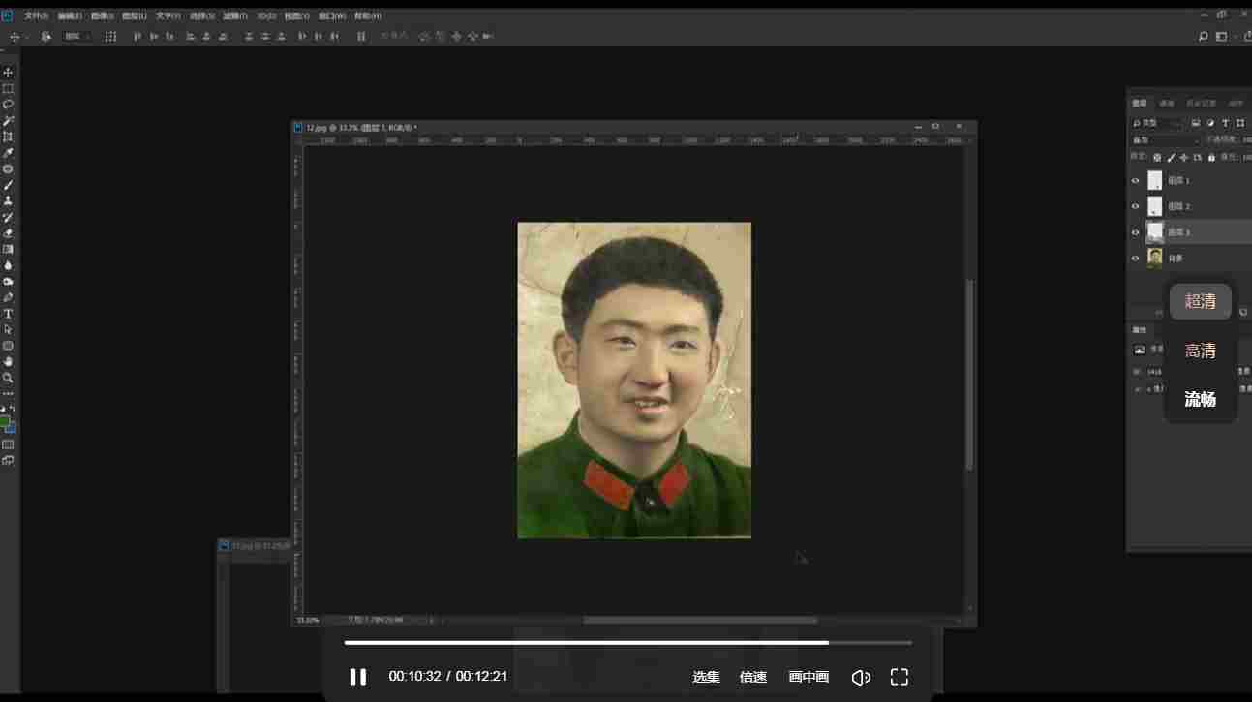Click the fullscreen icon in video player
The height and width of the screenshot is (702, 1252).
(899, 677)
